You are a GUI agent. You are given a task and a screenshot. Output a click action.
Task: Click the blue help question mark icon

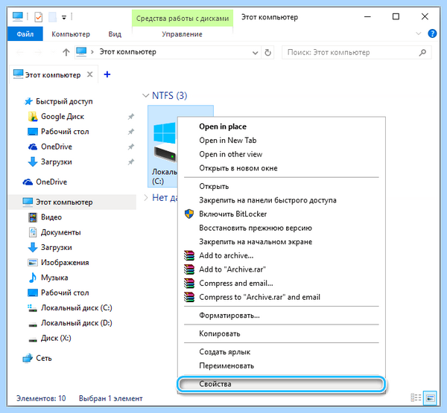point(432,33)
